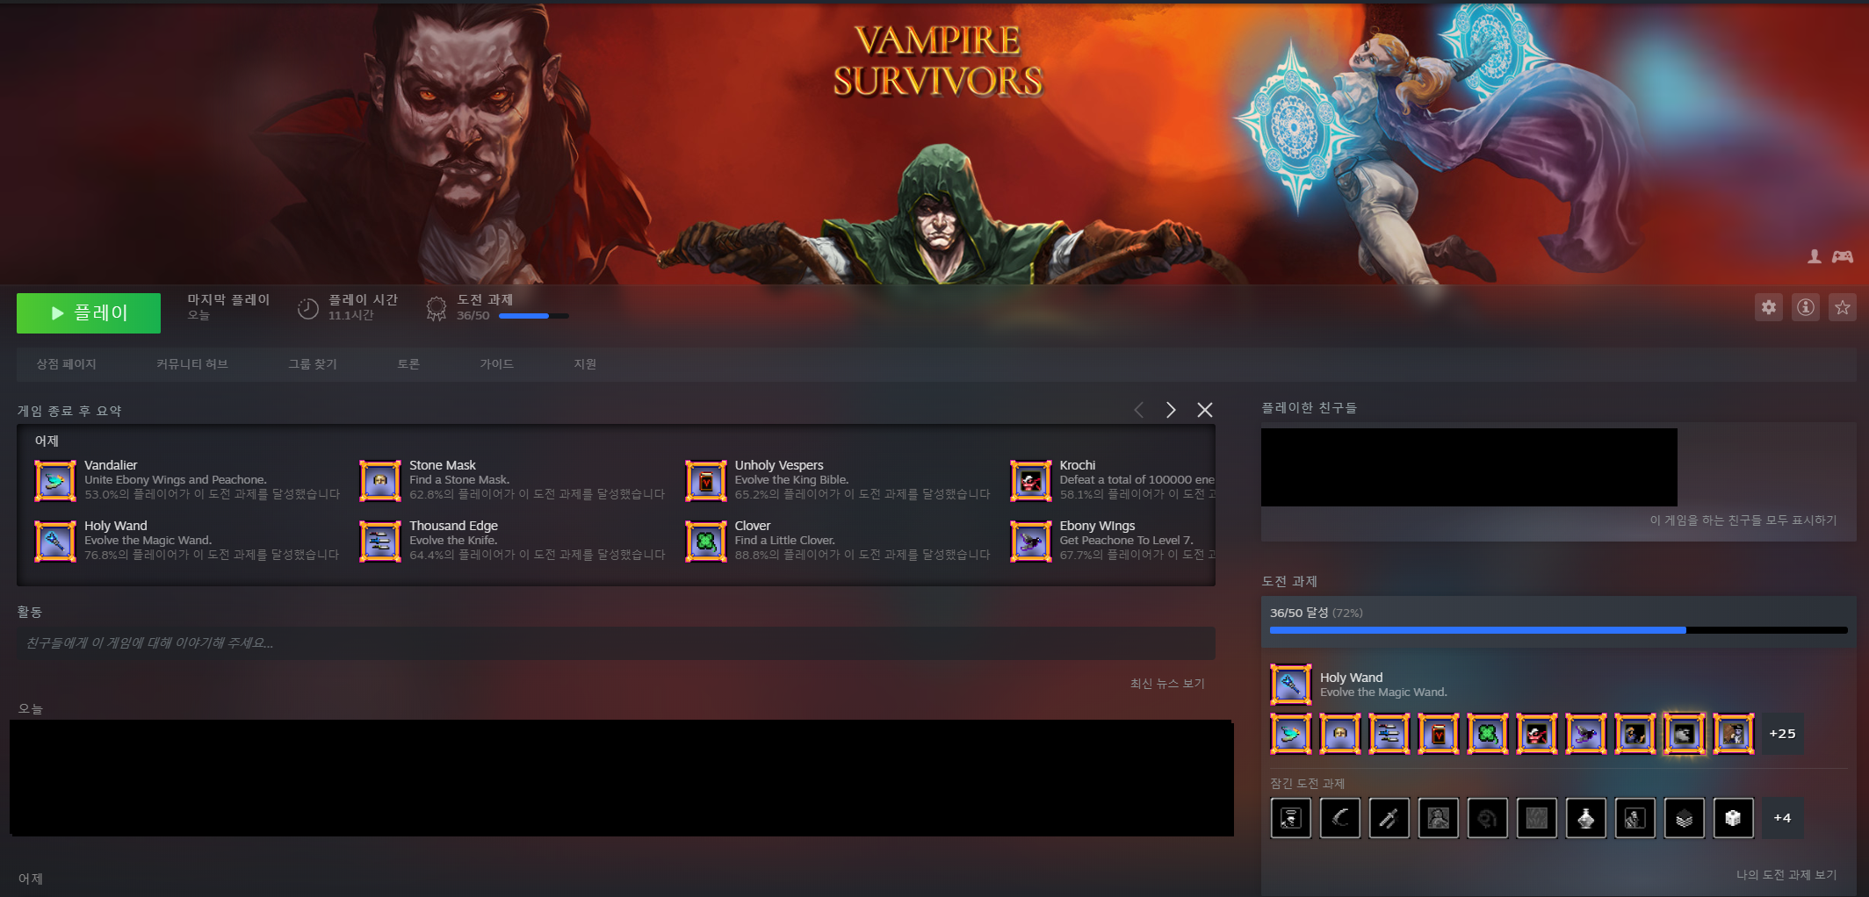Open the 커뮤니티 허브 tab
Screen dimensions: 1869x897
point(192,364)
